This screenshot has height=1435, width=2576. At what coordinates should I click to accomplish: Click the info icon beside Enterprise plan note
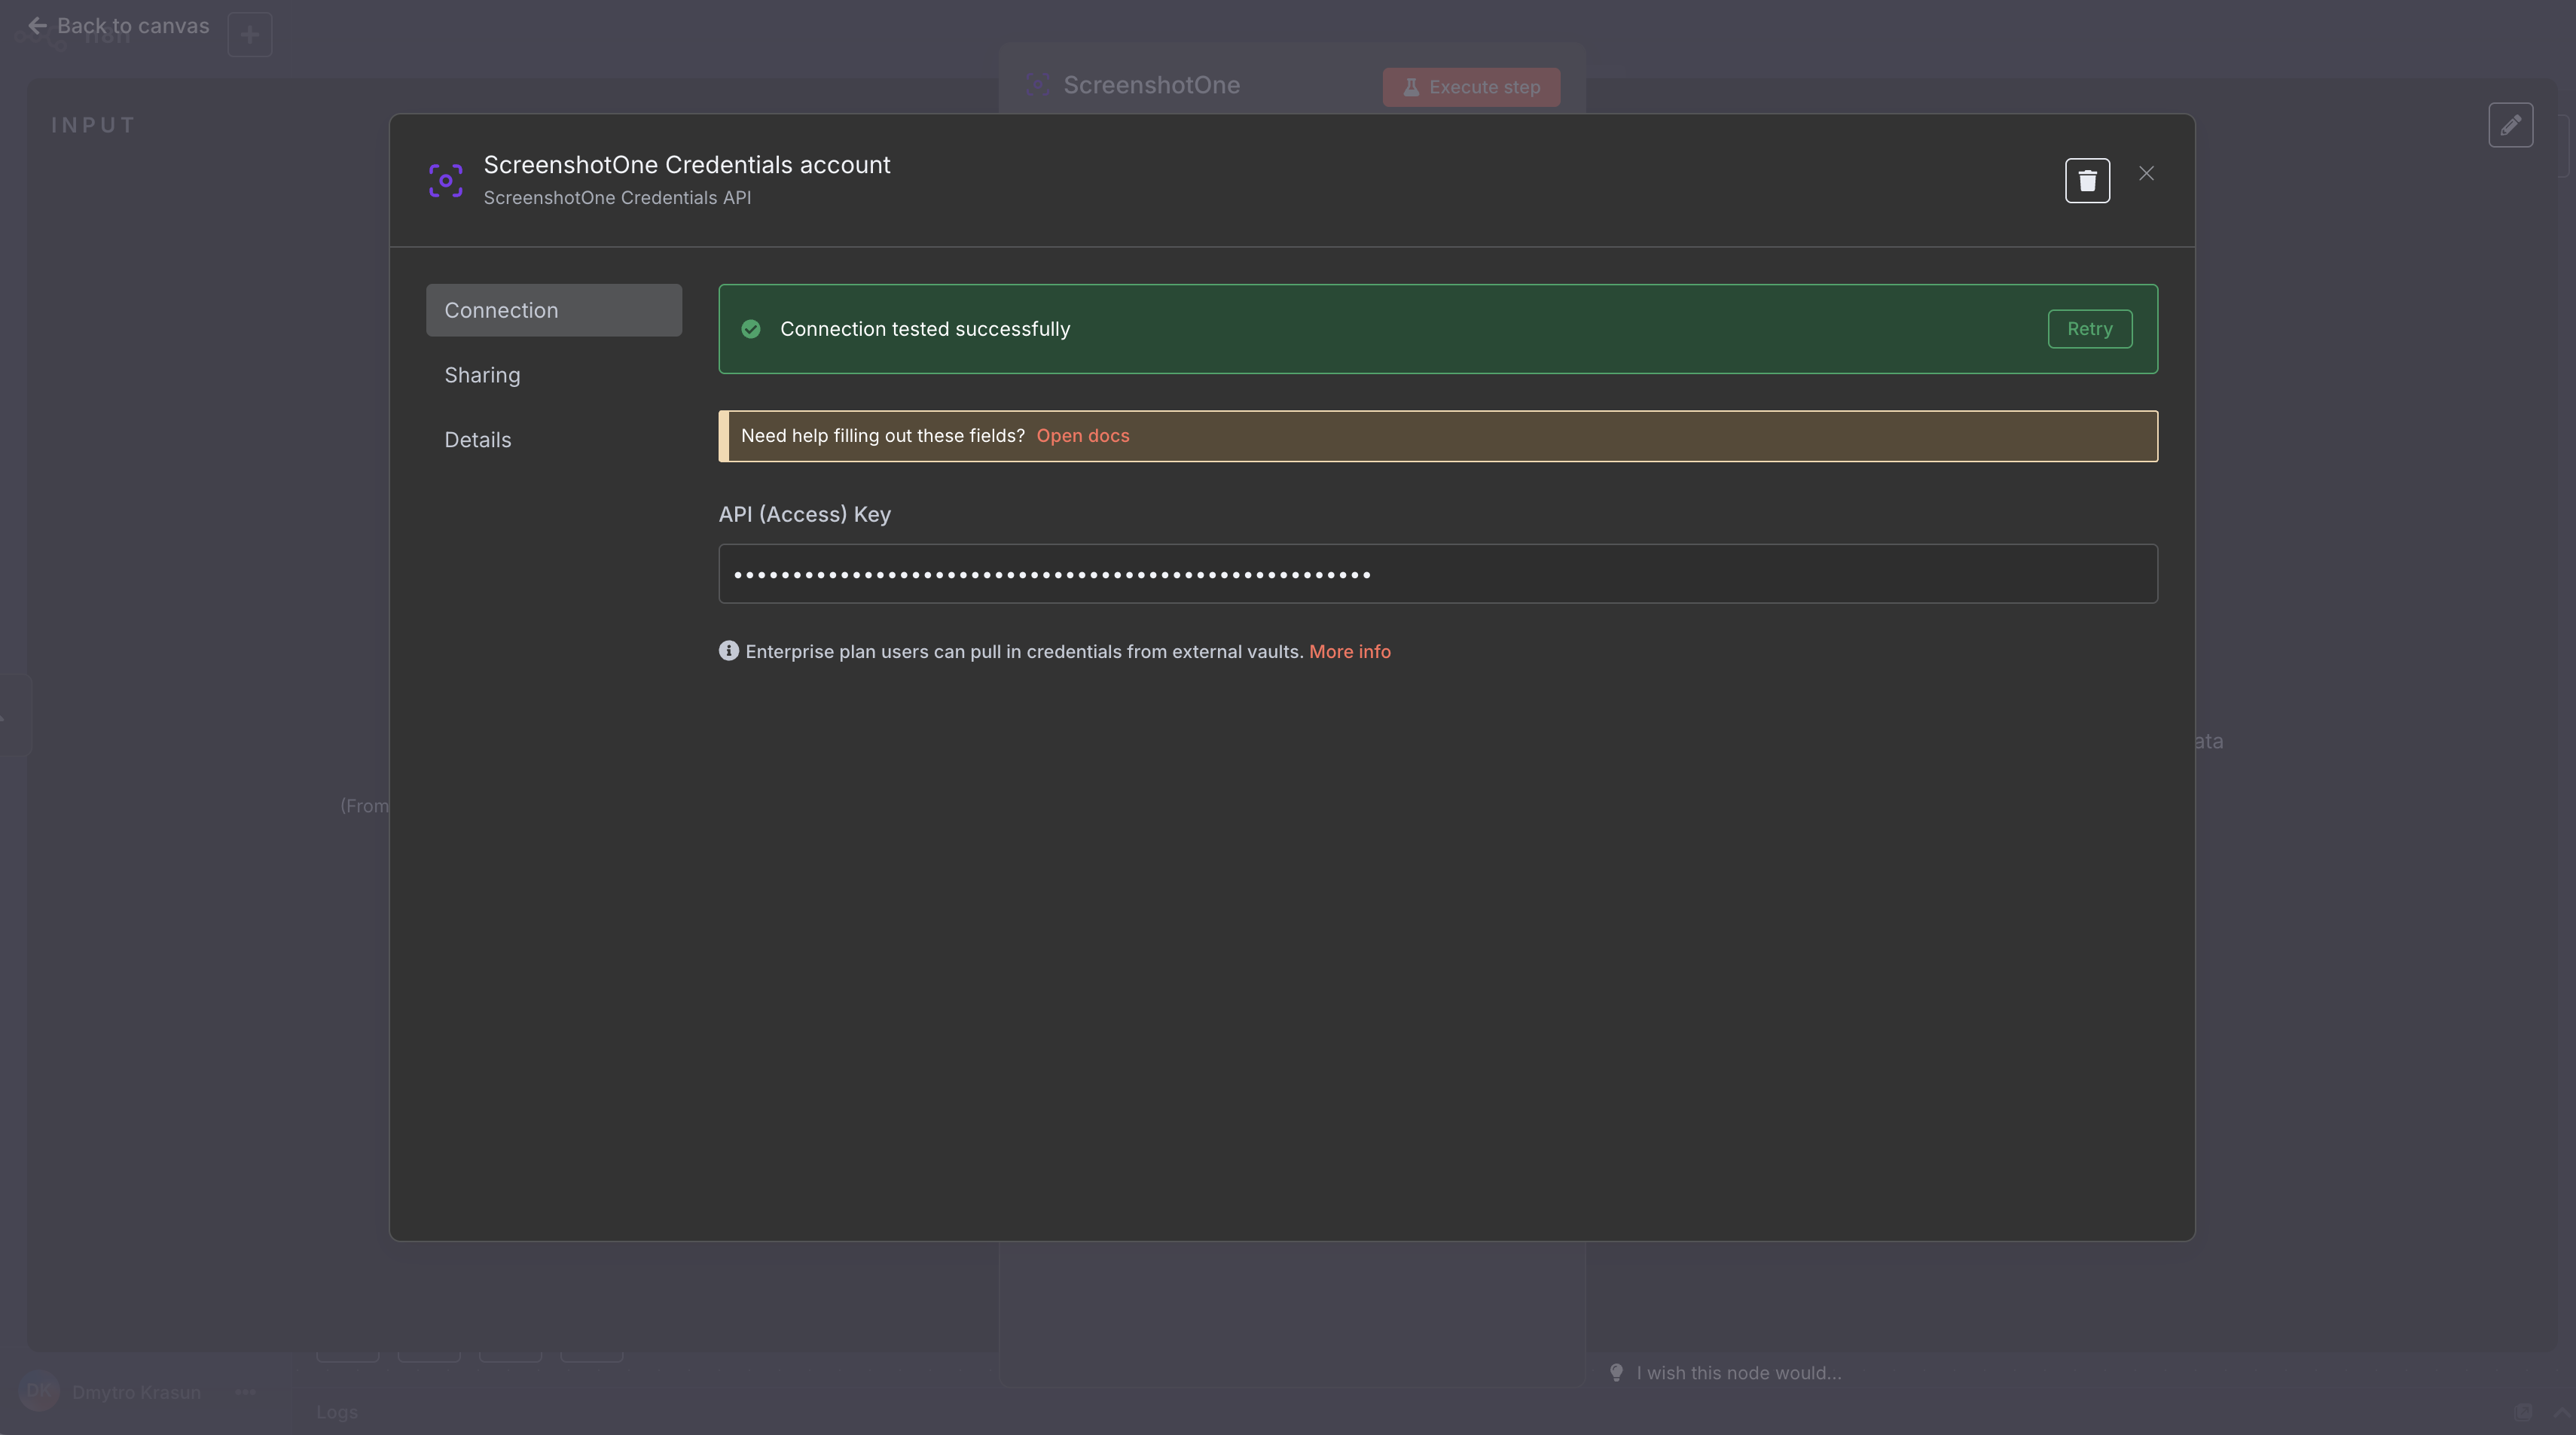(728, 651)
